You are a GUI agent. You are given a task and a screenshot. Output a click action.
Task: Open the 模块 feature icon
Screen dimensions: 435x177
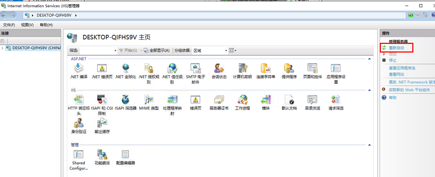click(266, 100)
